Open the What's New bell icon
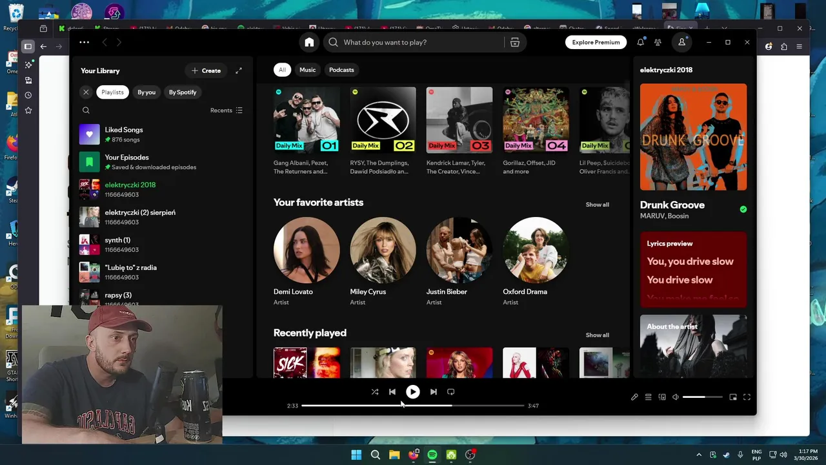Image resolution: width=826 pixels, height=465 pixels. point(640,42)
